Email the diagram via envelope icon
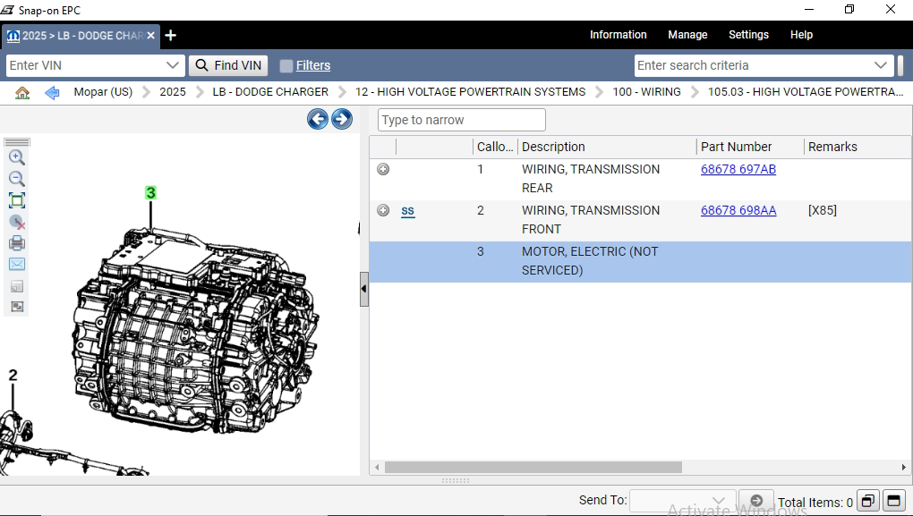Image resolution: width=913 pixels, height=516 pixels. pyautogui.click(x=17, y=264)
